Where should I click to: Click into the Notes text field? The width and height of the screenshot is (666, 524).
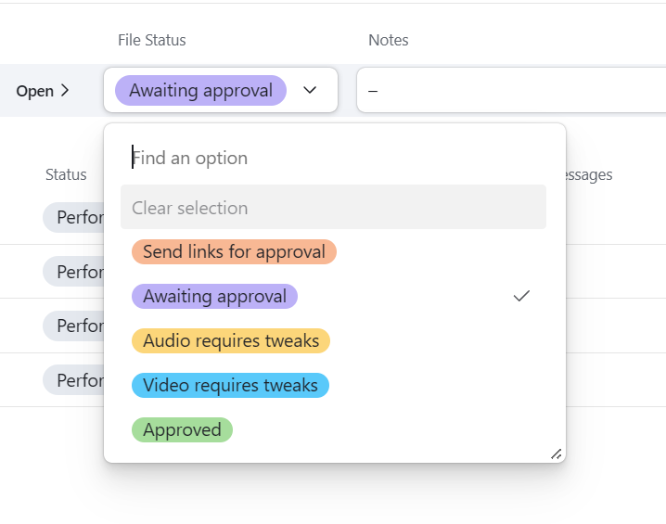[510, 91]
